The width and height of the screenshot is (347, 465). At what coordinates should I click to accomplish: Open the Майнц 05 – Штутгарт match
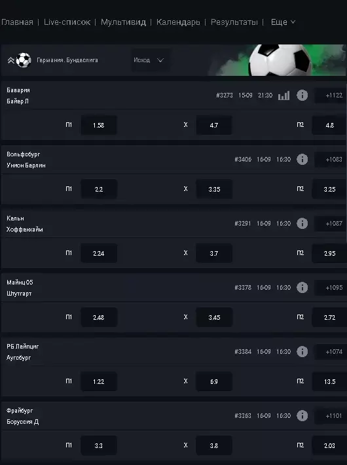tap(20, 288)
